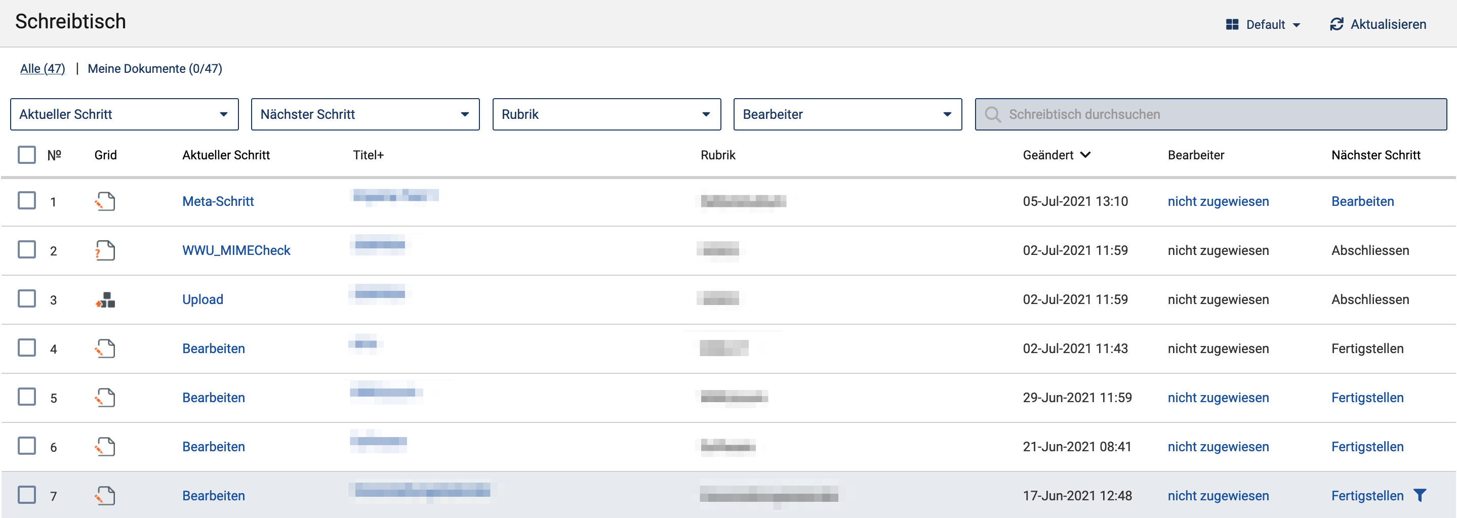Click the WWU_MIMECheck step link
The width and height of the screenshot is (1457, 518).
click(x=236, y=250)
